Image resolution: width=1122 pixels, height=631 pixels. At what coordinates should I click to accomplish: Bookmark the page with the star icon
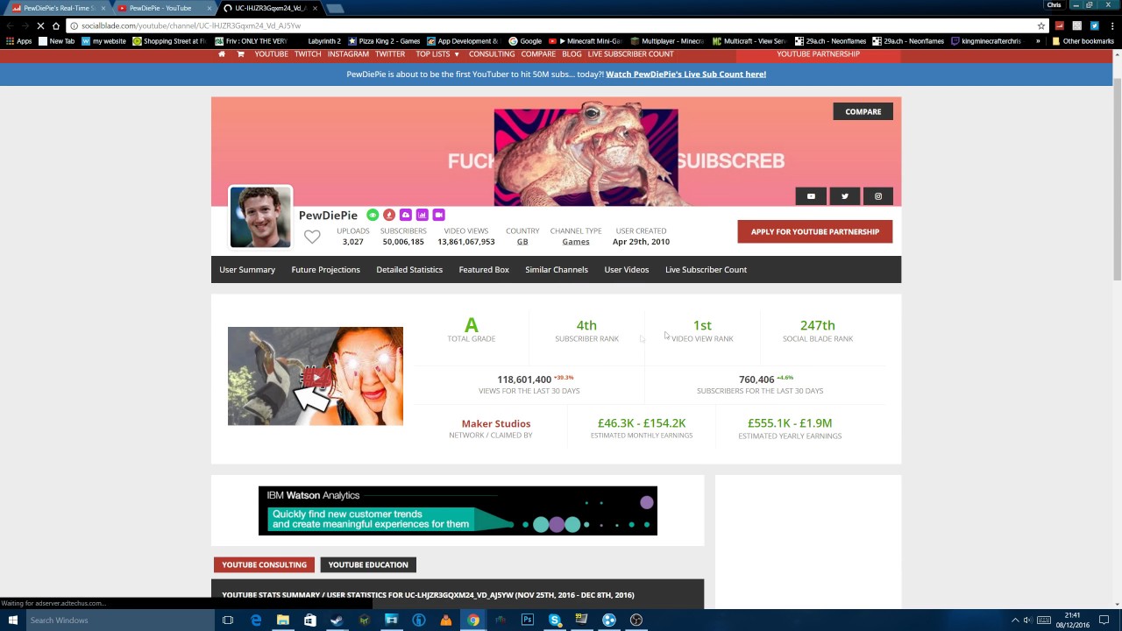click(x=1041, y=25)
